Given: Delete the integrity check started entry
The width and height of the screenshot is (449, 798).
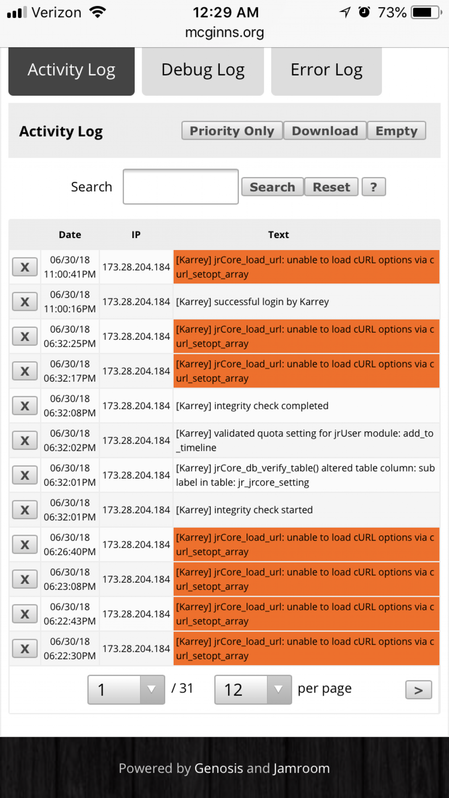Looking at the screenshot, I should pyautogui.click(x=25, y=510).
